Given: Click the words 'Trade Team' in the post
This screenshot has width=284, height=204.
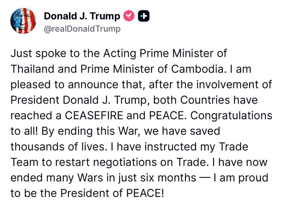Looking at the screenshot, I should click(x=233, y=146).
